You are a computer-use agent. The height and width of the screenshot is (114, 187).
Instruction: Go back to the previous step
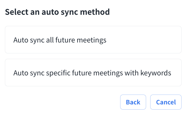(133, 102)
